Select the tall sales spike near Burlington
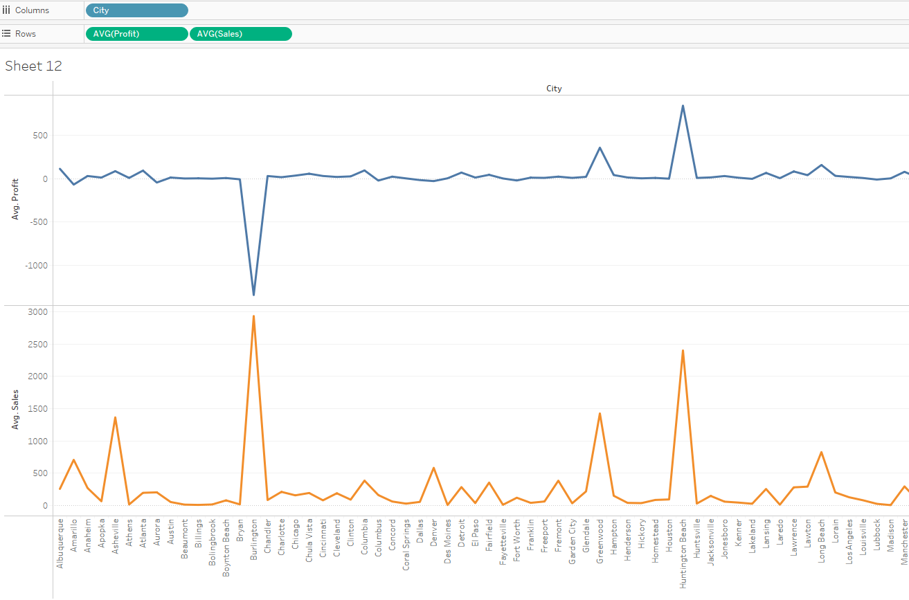Screen dimensions: 909x600 tap(253, 316)
